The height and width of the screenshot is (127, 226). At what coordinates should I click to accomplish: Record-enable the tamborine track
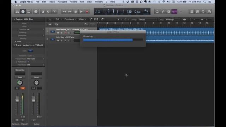point(66,33)
